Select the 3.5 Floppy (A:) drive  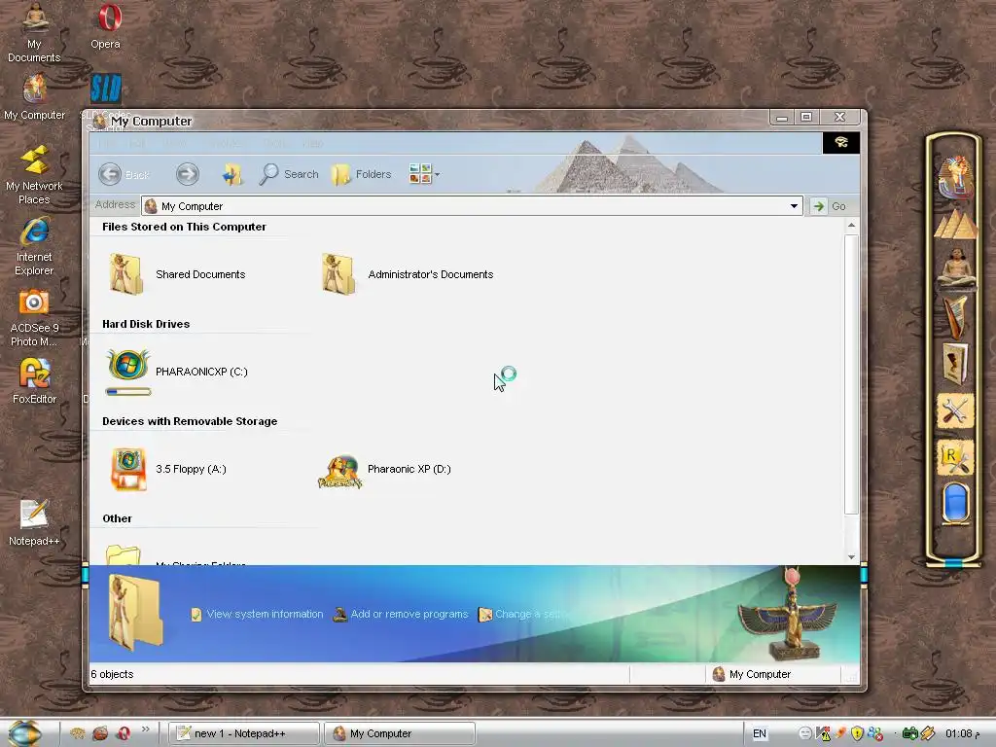point(168,469)
